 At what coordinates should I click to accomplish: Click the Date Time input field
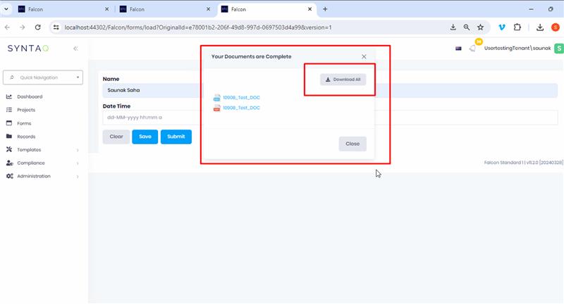tap(152, 118)
